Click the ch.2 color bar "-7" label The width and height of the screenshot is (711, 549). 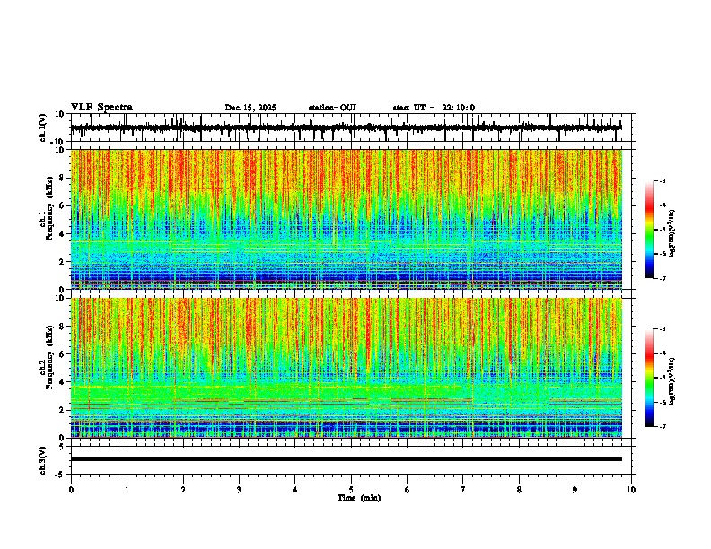(662, 426)
